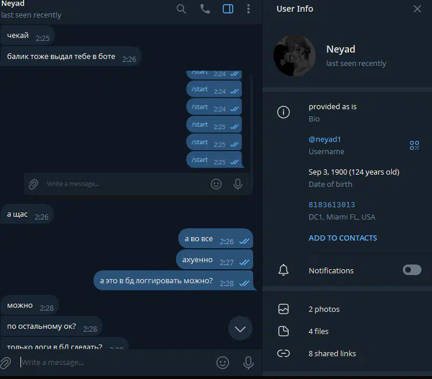Open the emoji picker in message bar
The height and width of the screenshot is (379, 432).
point(223,363)
